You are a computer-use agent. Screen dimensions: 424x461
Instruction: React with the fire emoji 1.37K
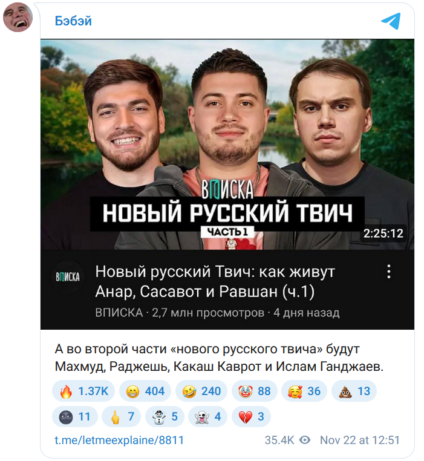83,391
